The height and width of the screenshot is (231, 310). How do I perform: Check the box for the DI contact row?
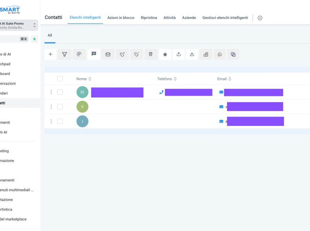60,92
